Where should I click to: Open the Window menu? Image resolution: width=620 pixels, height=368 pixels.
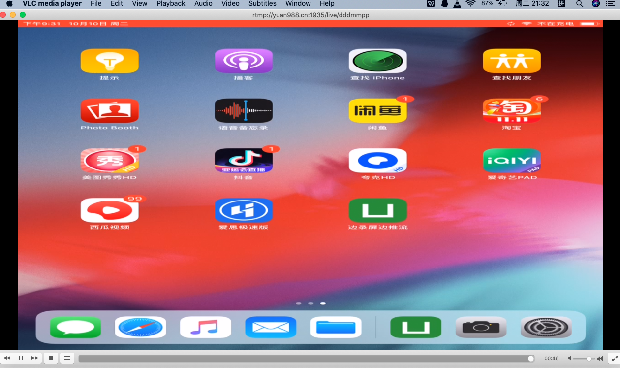pyautogui.click(x=298, y=3)
